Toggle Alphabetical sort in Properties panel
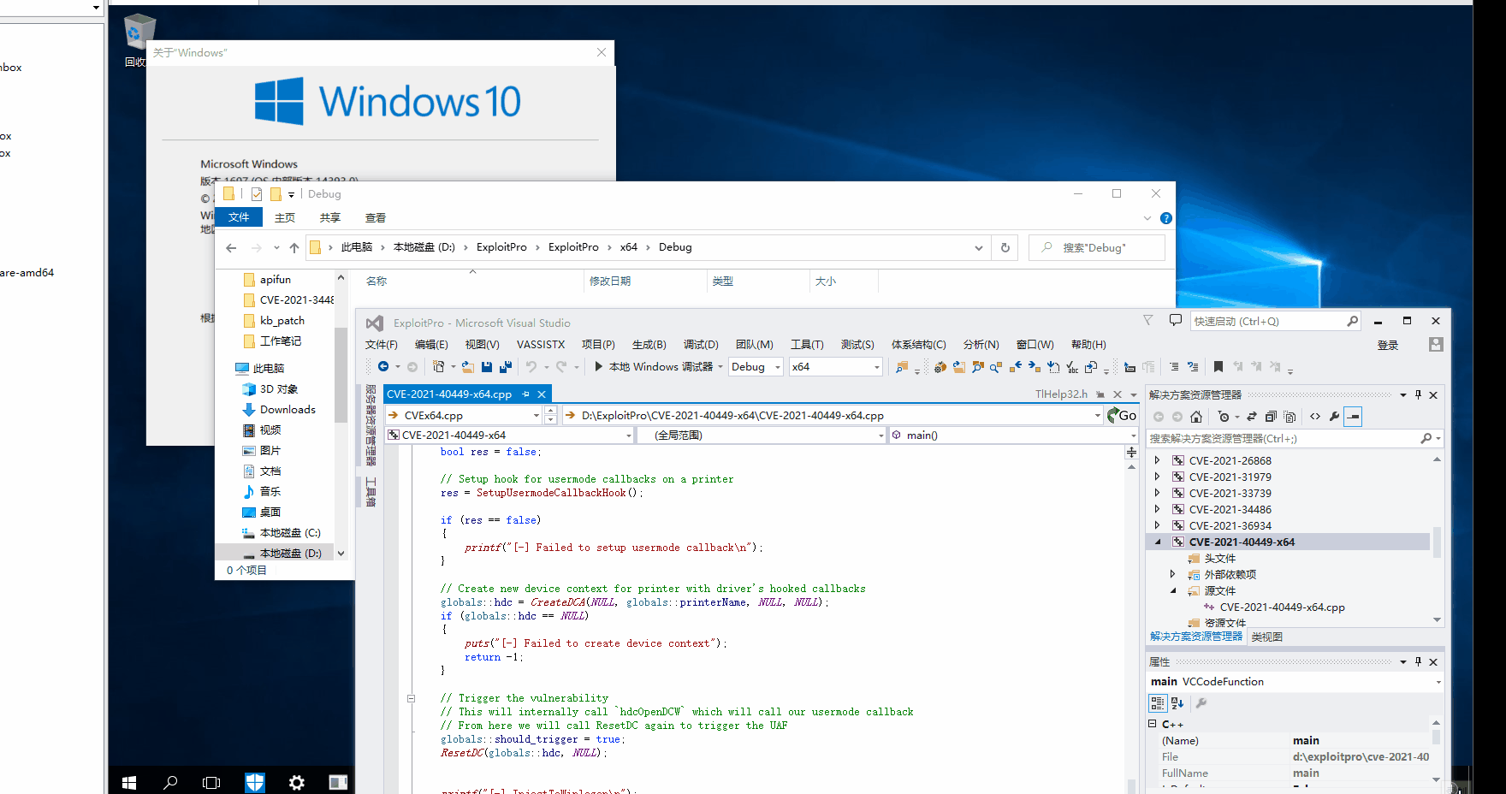 [1177, 703]
